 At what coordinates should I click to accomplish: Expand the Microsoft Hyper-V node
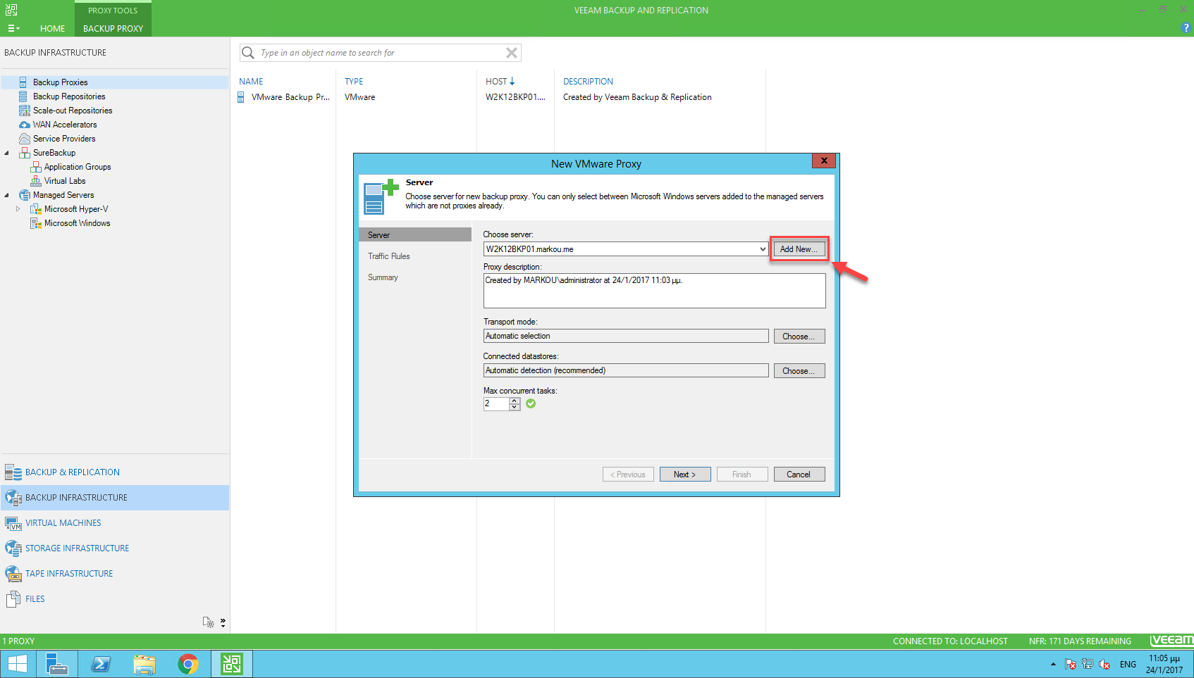[x=18, y=209]
